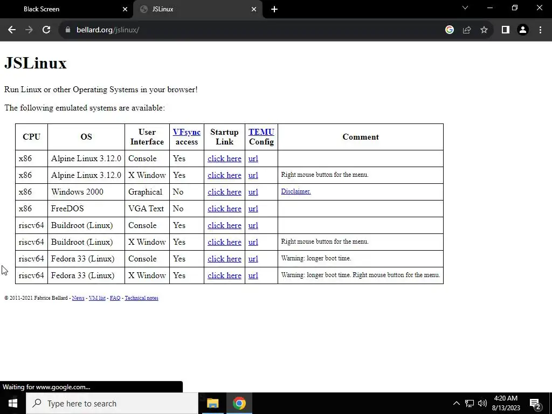
Task: Click the Windows 2000 OS cell
Action: [86, 192]
